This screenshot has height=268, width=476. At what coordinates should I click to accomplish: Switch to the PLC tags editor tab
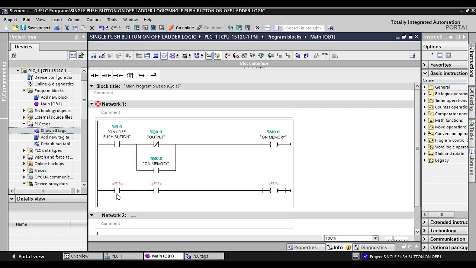(x=204, y=256)
